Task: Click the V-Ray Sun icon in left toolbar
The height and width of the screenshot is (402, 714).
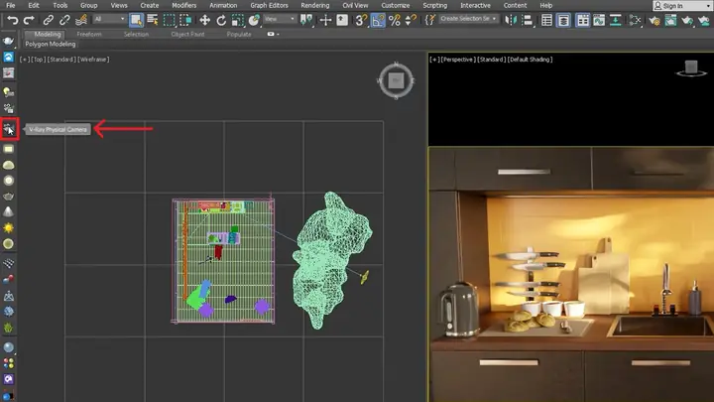Action: [x=8, y=227]
